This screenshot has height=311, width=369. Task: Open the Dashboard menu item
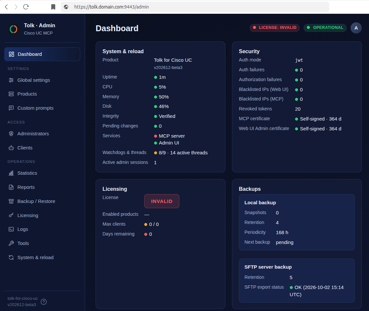pyautogui.click(x=42, y=54)
